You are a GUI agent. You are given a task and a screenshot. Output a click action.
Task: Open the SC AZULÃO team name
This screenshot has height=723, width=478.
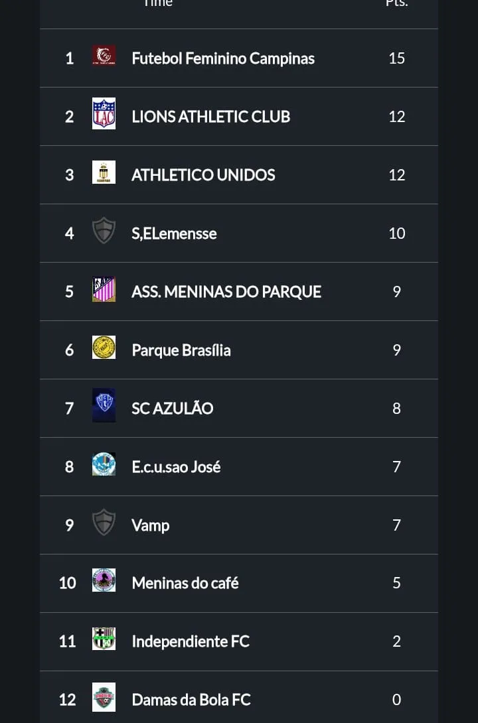tap(172, 409)
